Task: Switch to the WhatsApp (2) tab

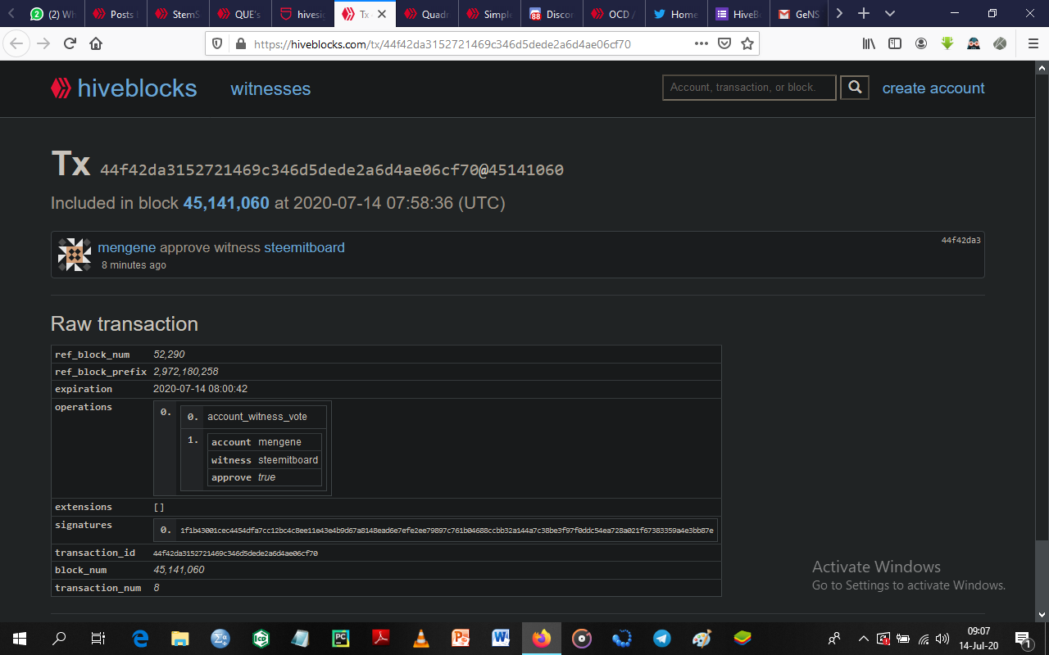Action: (52, 14)
